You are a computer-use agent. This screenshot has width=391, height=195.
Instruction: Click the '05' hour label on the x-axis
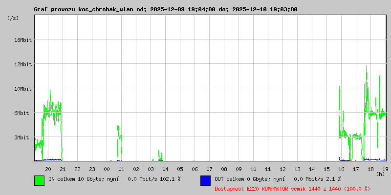point(180,169)
